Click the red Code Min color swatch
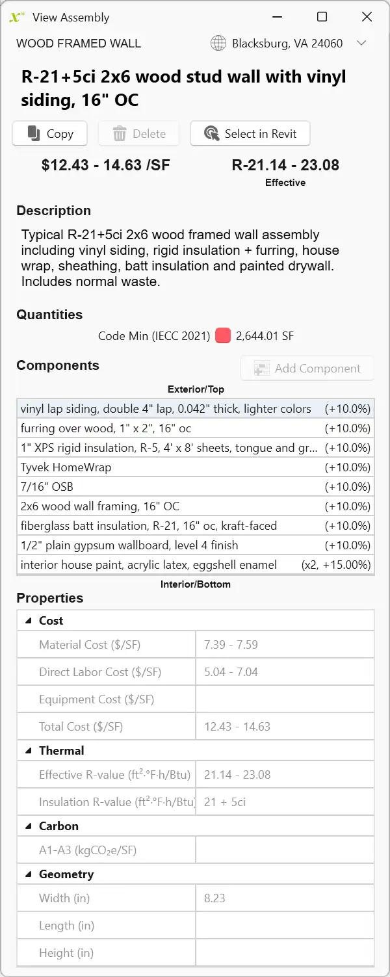The image size is (390, 977). tap(223, 336)
